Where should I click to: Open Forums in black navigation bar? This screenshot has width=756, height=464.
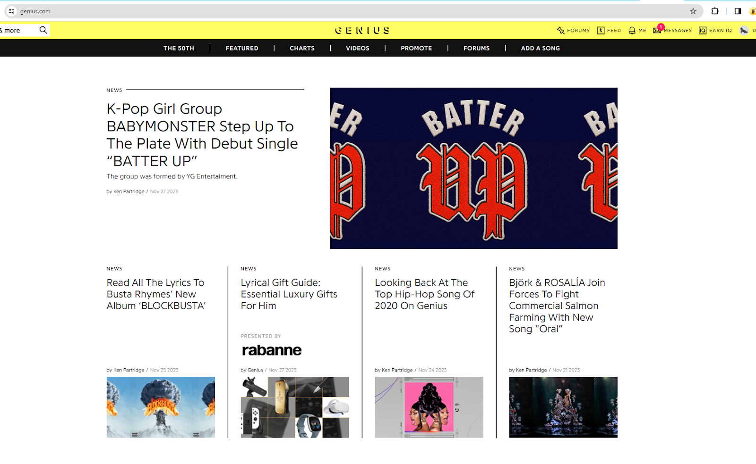click(476, 48)
